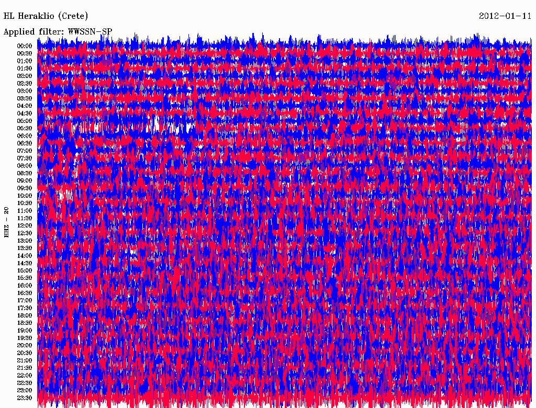Select the 00:30 time label

tap(25, 54)
